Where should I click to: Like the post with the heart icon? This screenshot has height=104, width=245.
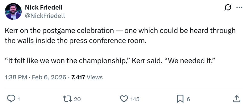[x=124, y=99]
